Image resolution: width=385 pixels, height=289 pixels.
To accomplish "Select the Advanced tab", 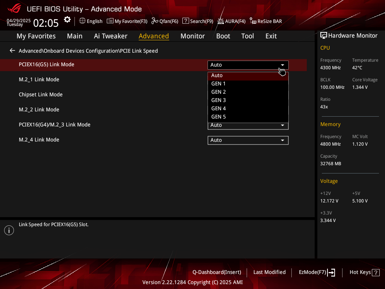I will click(154, 36).
